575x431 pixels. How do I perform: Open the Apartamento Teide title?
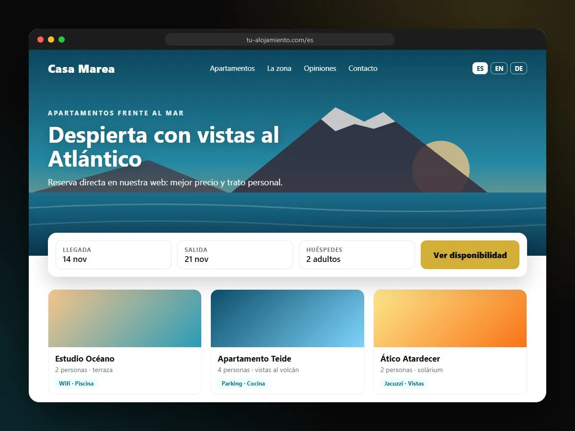(x=254, y=359)
